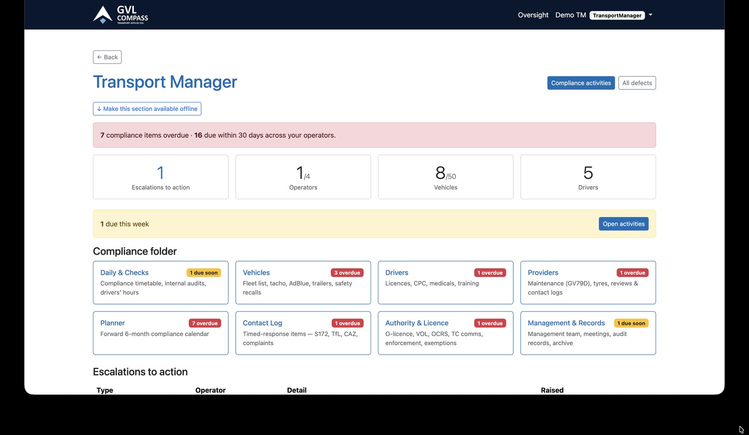Open the Oversight nav link

pos(533,15)
